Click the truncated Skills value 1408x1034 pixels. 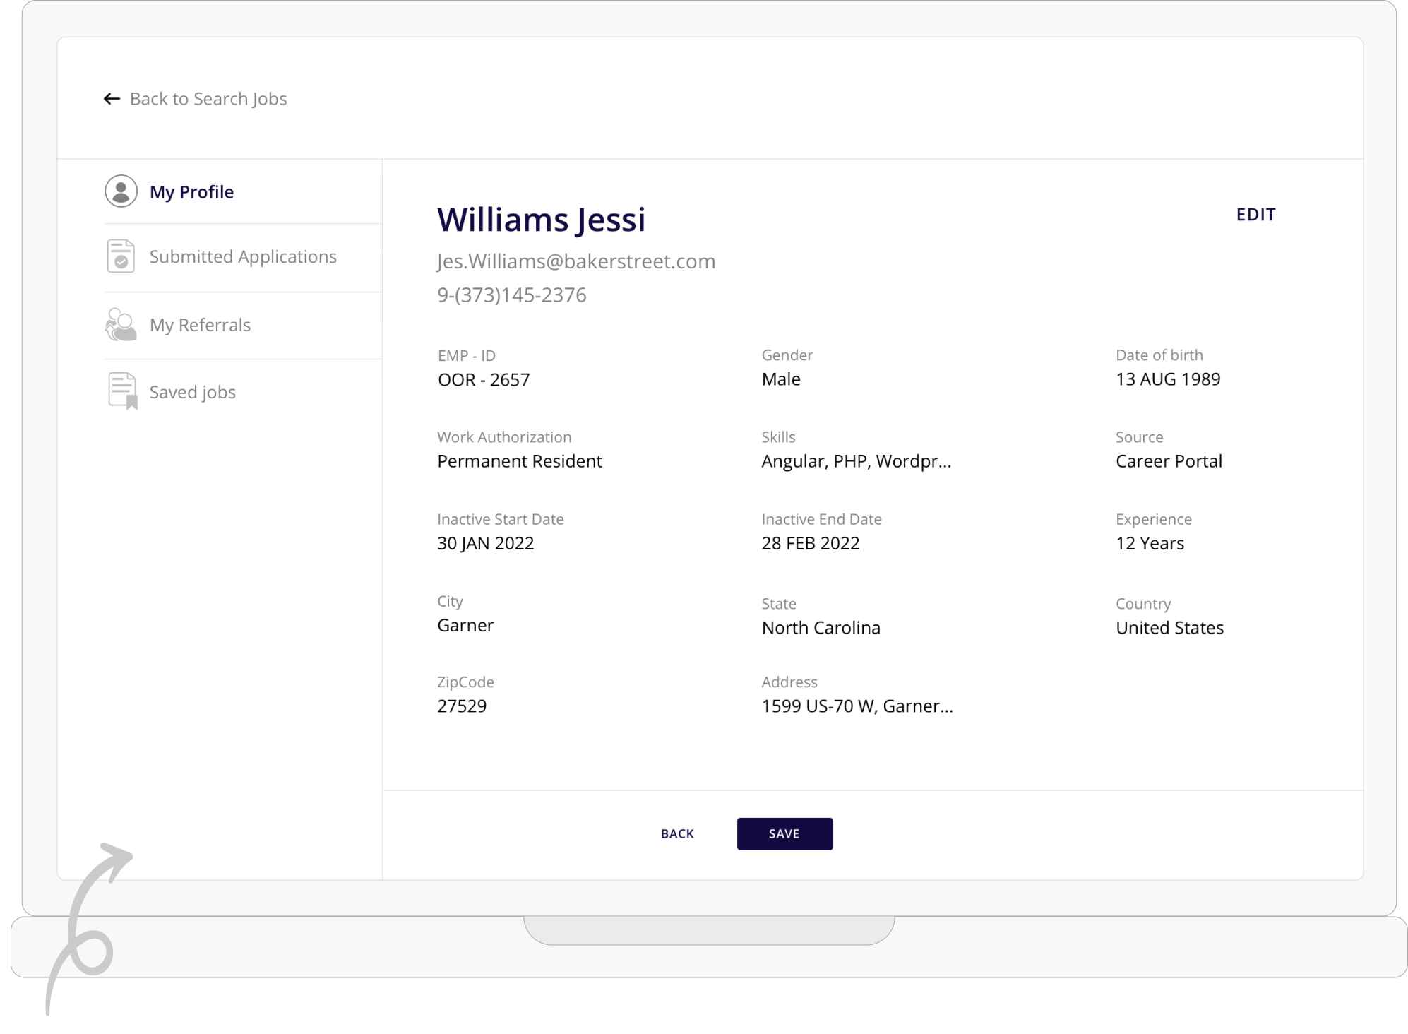856,461
